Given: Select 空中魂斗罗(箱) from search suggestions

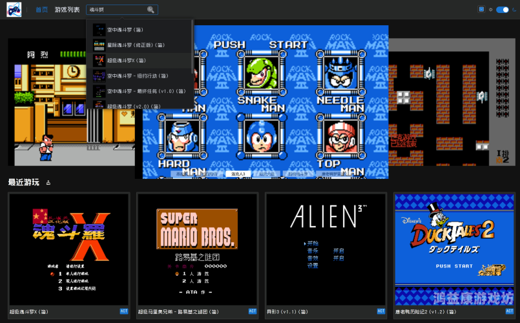Looking at the screenshot, I should [x=126, y=29].
